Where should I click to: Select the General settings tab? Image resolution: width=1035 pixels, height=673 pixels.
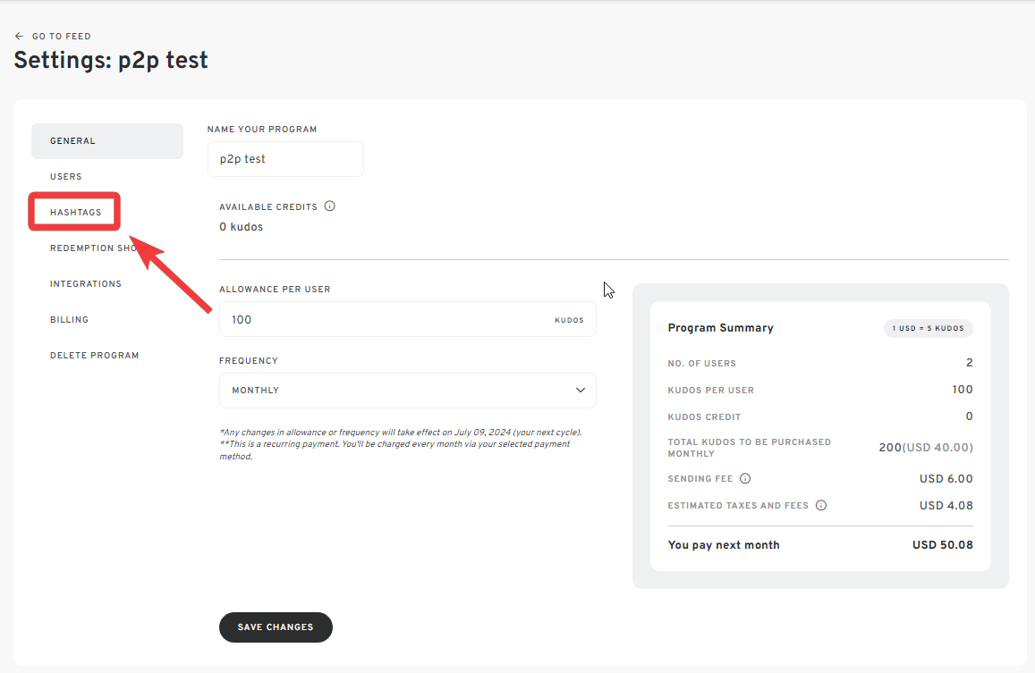pos(107,140)
